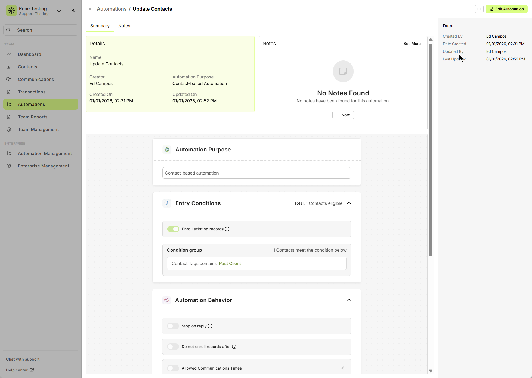Add a new note with + Note button

pos(343,115)
